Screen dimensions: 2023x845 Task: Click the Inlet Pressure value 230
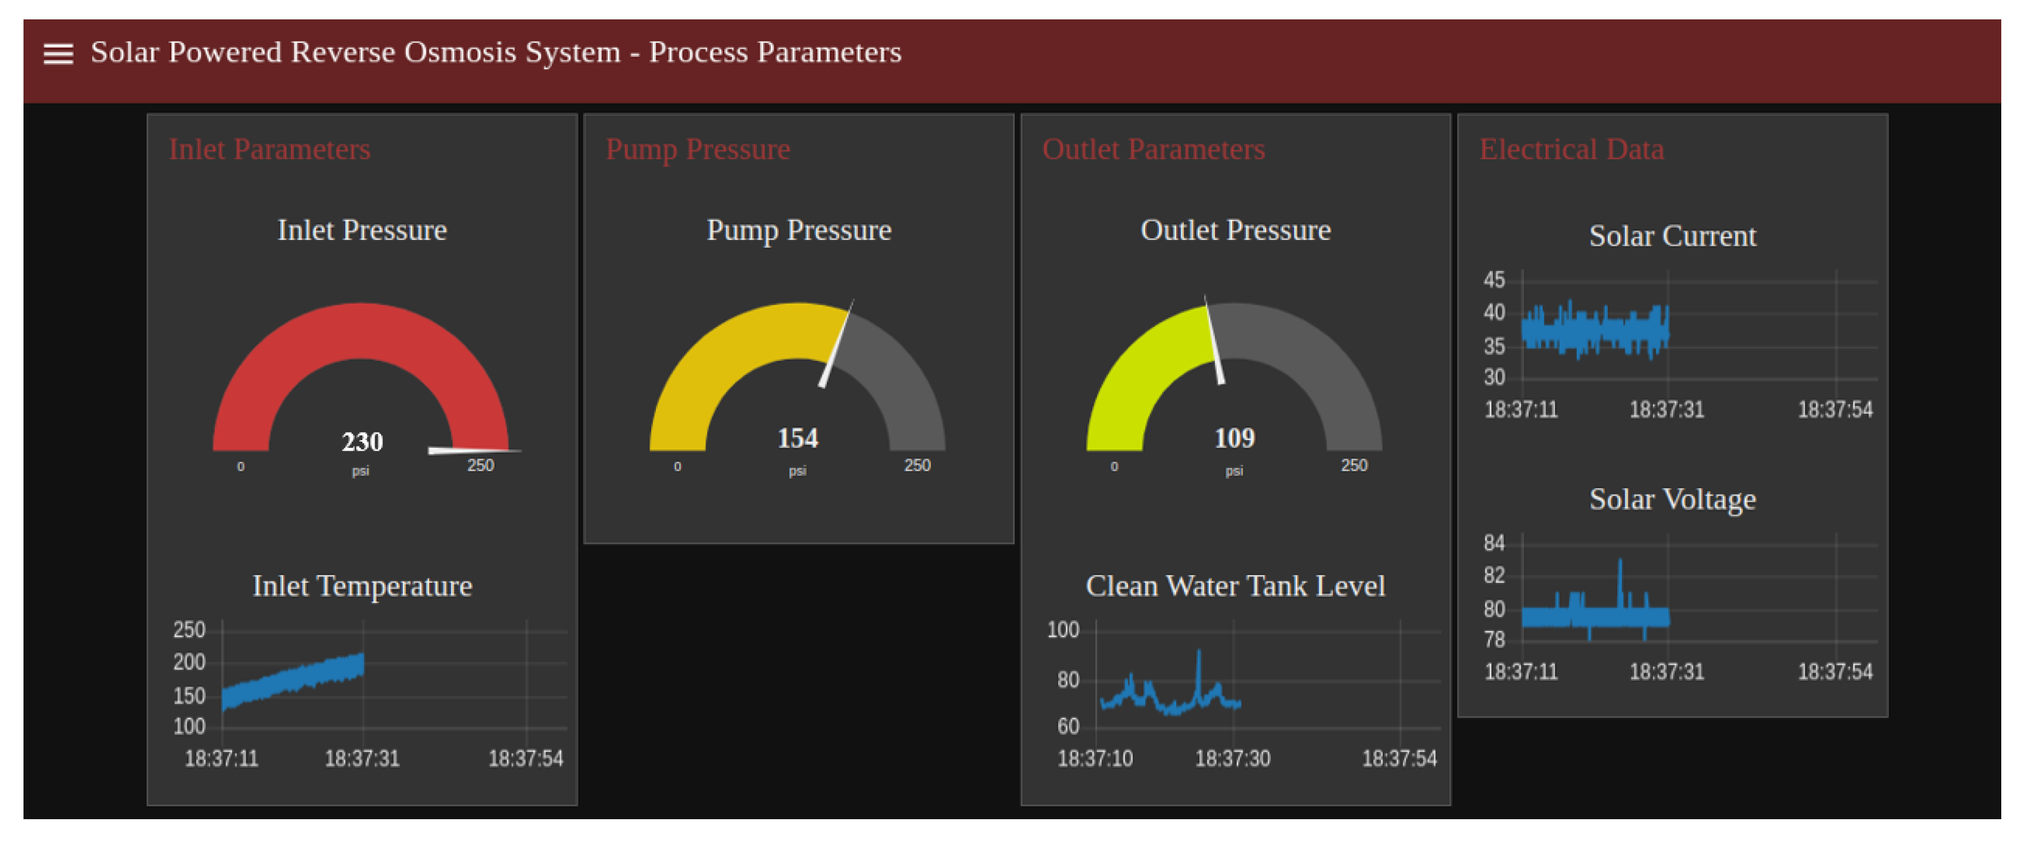point(362,442)
